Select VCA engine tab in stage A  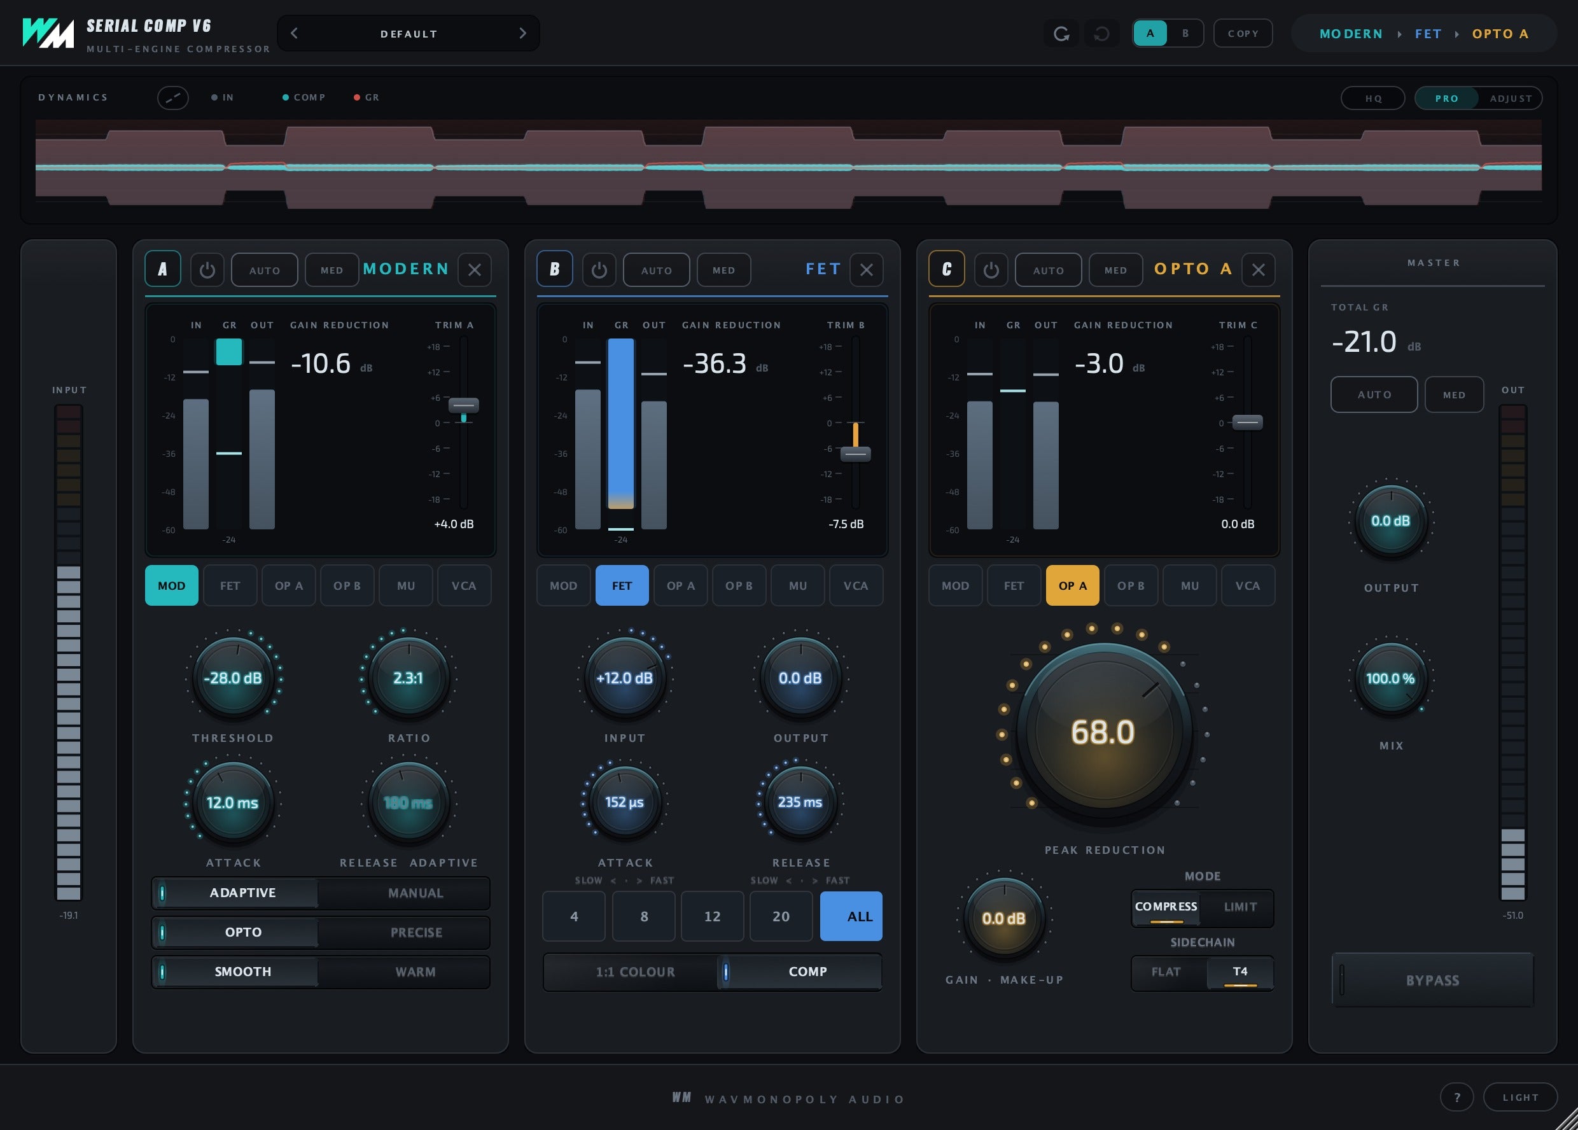463,586
